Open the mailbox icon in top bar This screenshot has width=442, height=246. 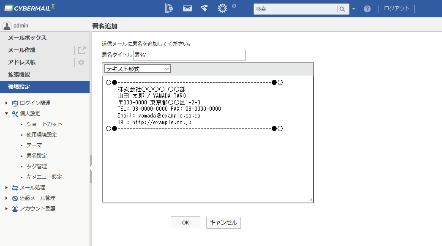pos(169,8)
